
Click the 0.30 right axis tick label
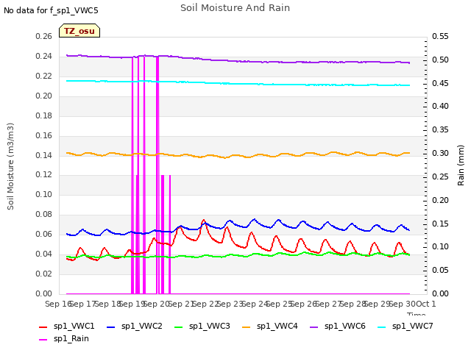440,153
